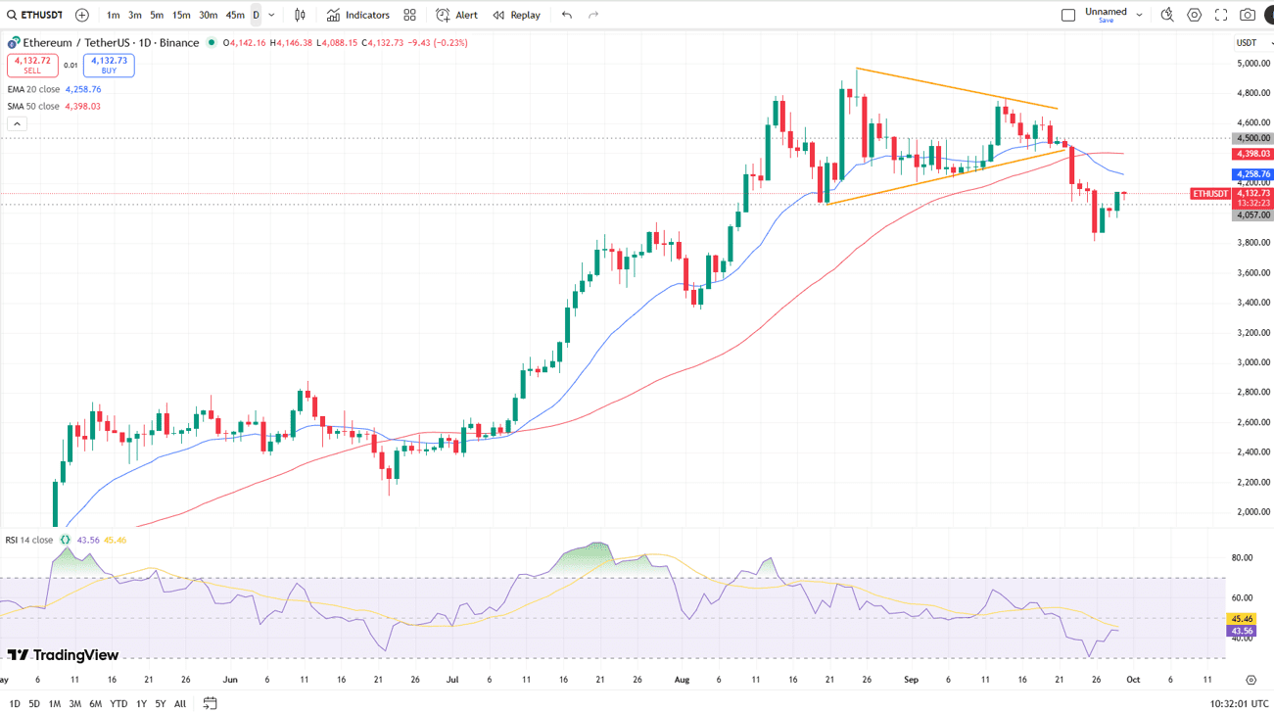Open chart settings hexagon icon
This screenshot has width=1274, height=712.
1195,15
